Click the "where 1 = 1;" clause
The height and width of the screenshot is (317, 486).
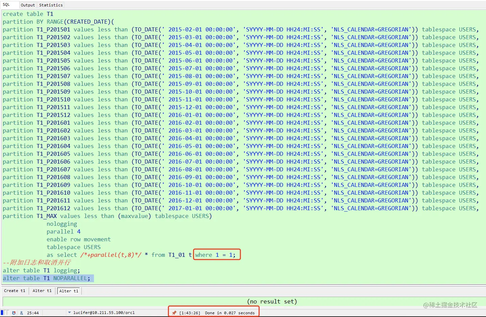[x=215, y=255]
